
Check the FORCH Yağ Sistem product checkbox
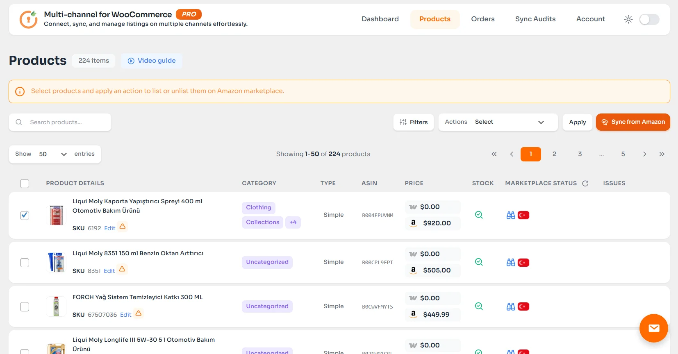(25, 307)
